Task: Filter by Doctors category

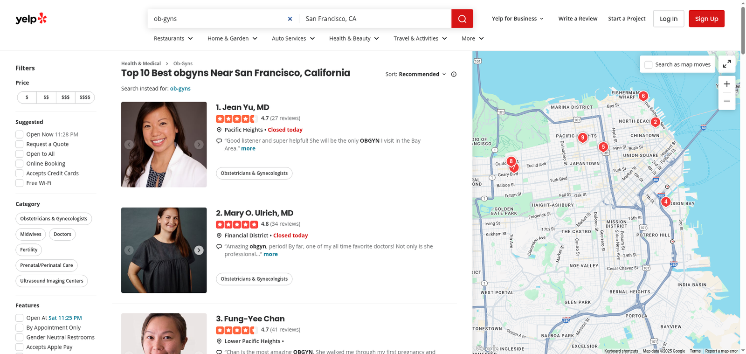Action: pyautogui.click(x=62, y=234)
